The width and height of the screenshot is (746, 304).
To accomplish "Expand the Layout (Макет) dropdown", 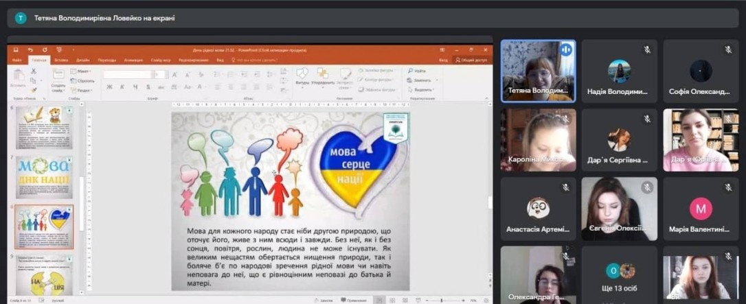I will click(x=81, y=71).
